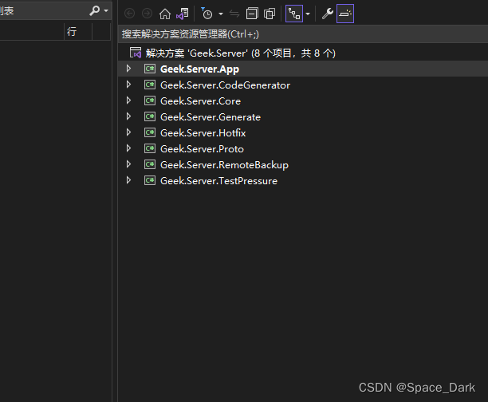
Task: Click the C# icon of Geek.Server.TestPressure
Action: (150, 180)
